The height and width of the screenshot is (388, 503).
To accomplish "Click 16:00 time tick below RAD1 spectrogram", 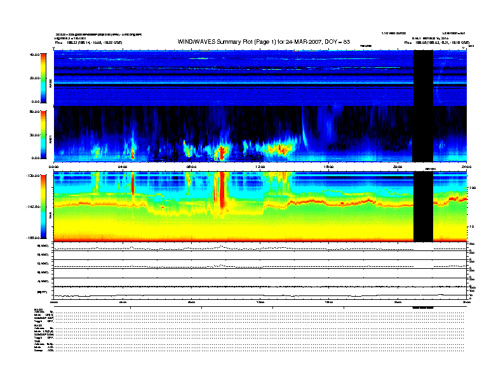I will (x=329, y=167).
